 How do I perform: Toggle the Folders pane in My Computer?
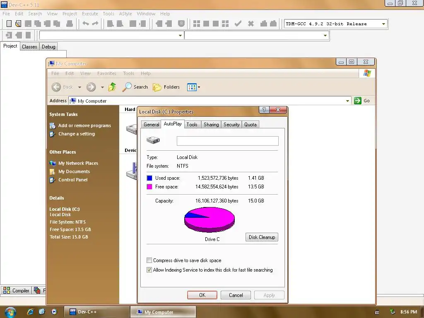point(166,87)
